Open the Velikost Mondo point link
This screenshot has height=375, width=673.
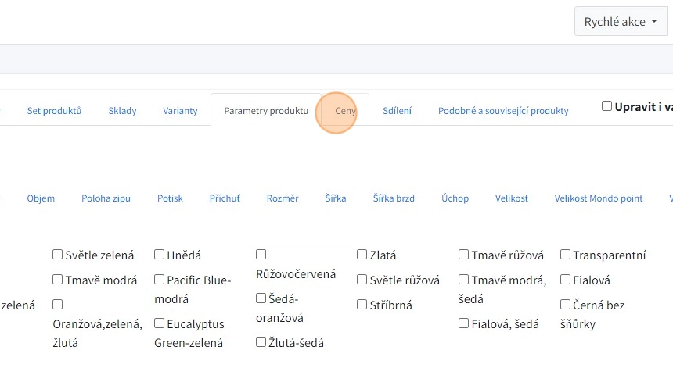click(599, 198)
